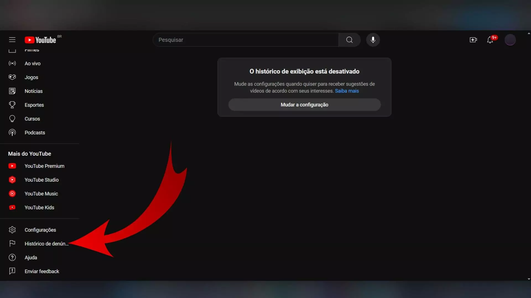Click the Notícias news icon
The height and width of the screenshot is (298, 531).
pyautogui.click(x=12, y=91)
